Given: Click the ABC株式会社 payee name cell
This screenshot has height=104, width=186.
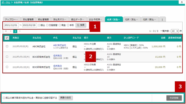Looking at the screenshot, I should point(39,46).
